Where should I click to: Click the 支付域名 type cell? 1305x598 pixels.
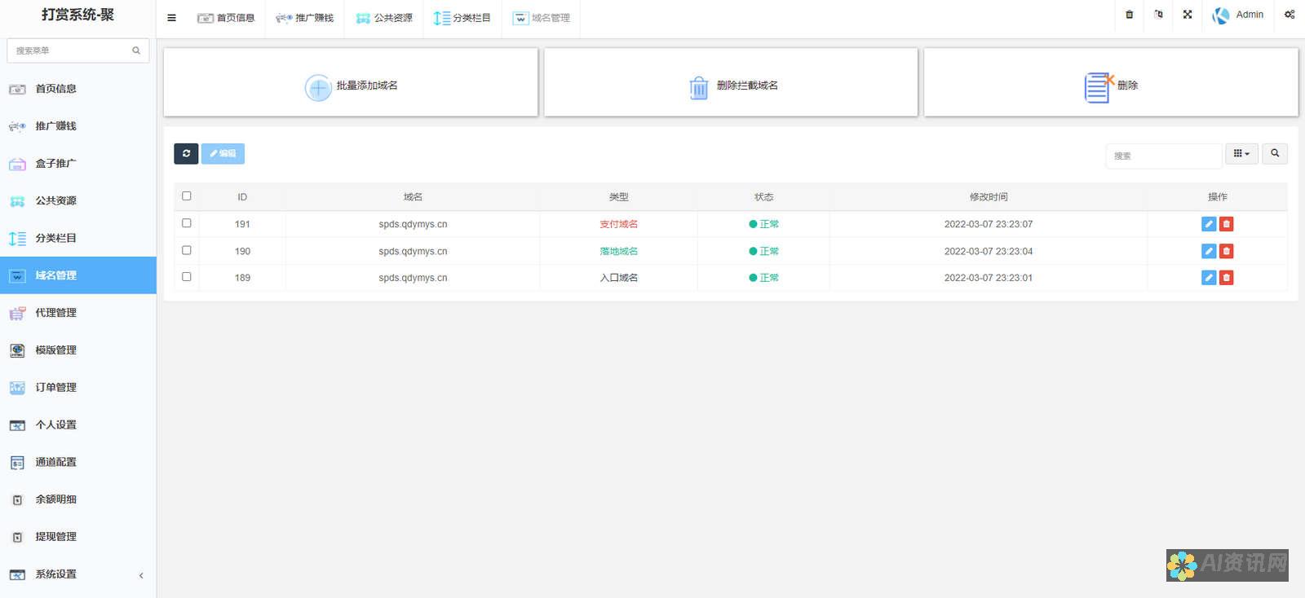(619, 224)
